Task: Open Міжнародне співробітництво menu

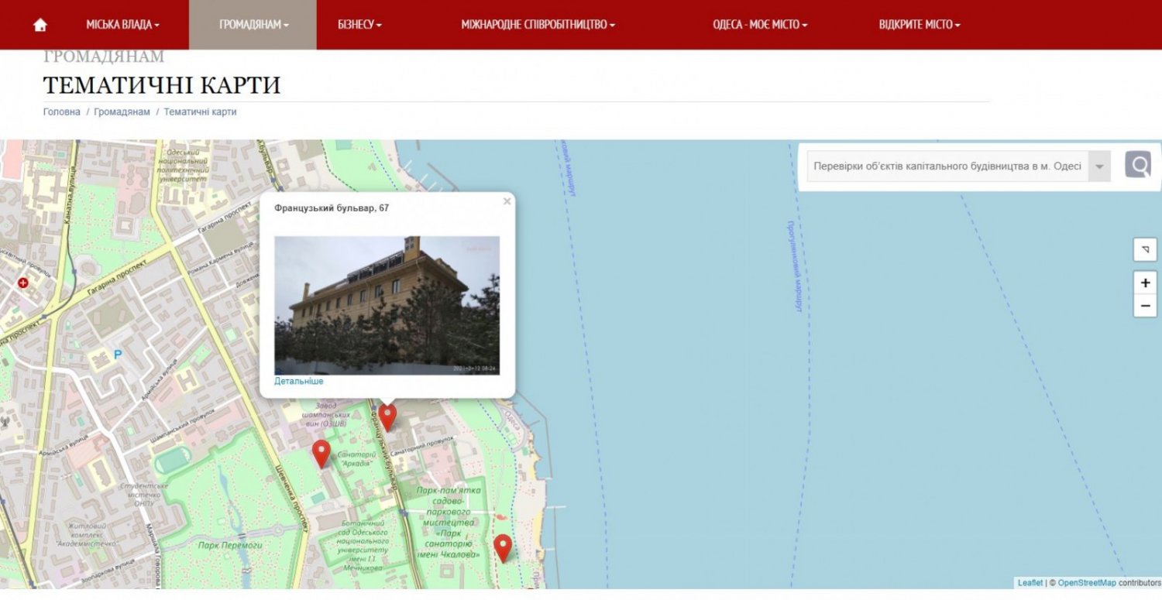Action: pos(538,25)
